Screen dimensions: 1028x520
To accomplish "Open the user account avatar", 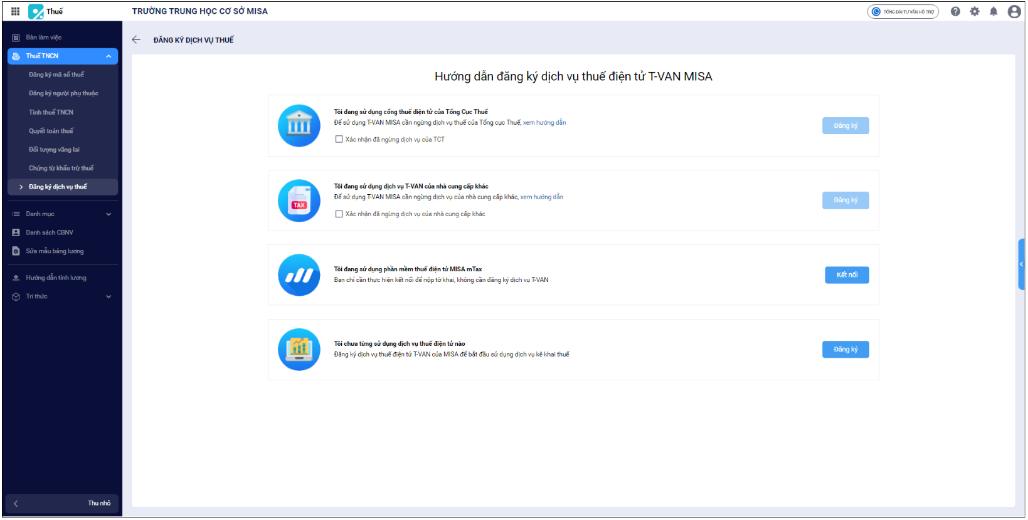I will click(x=1014, y=11).
